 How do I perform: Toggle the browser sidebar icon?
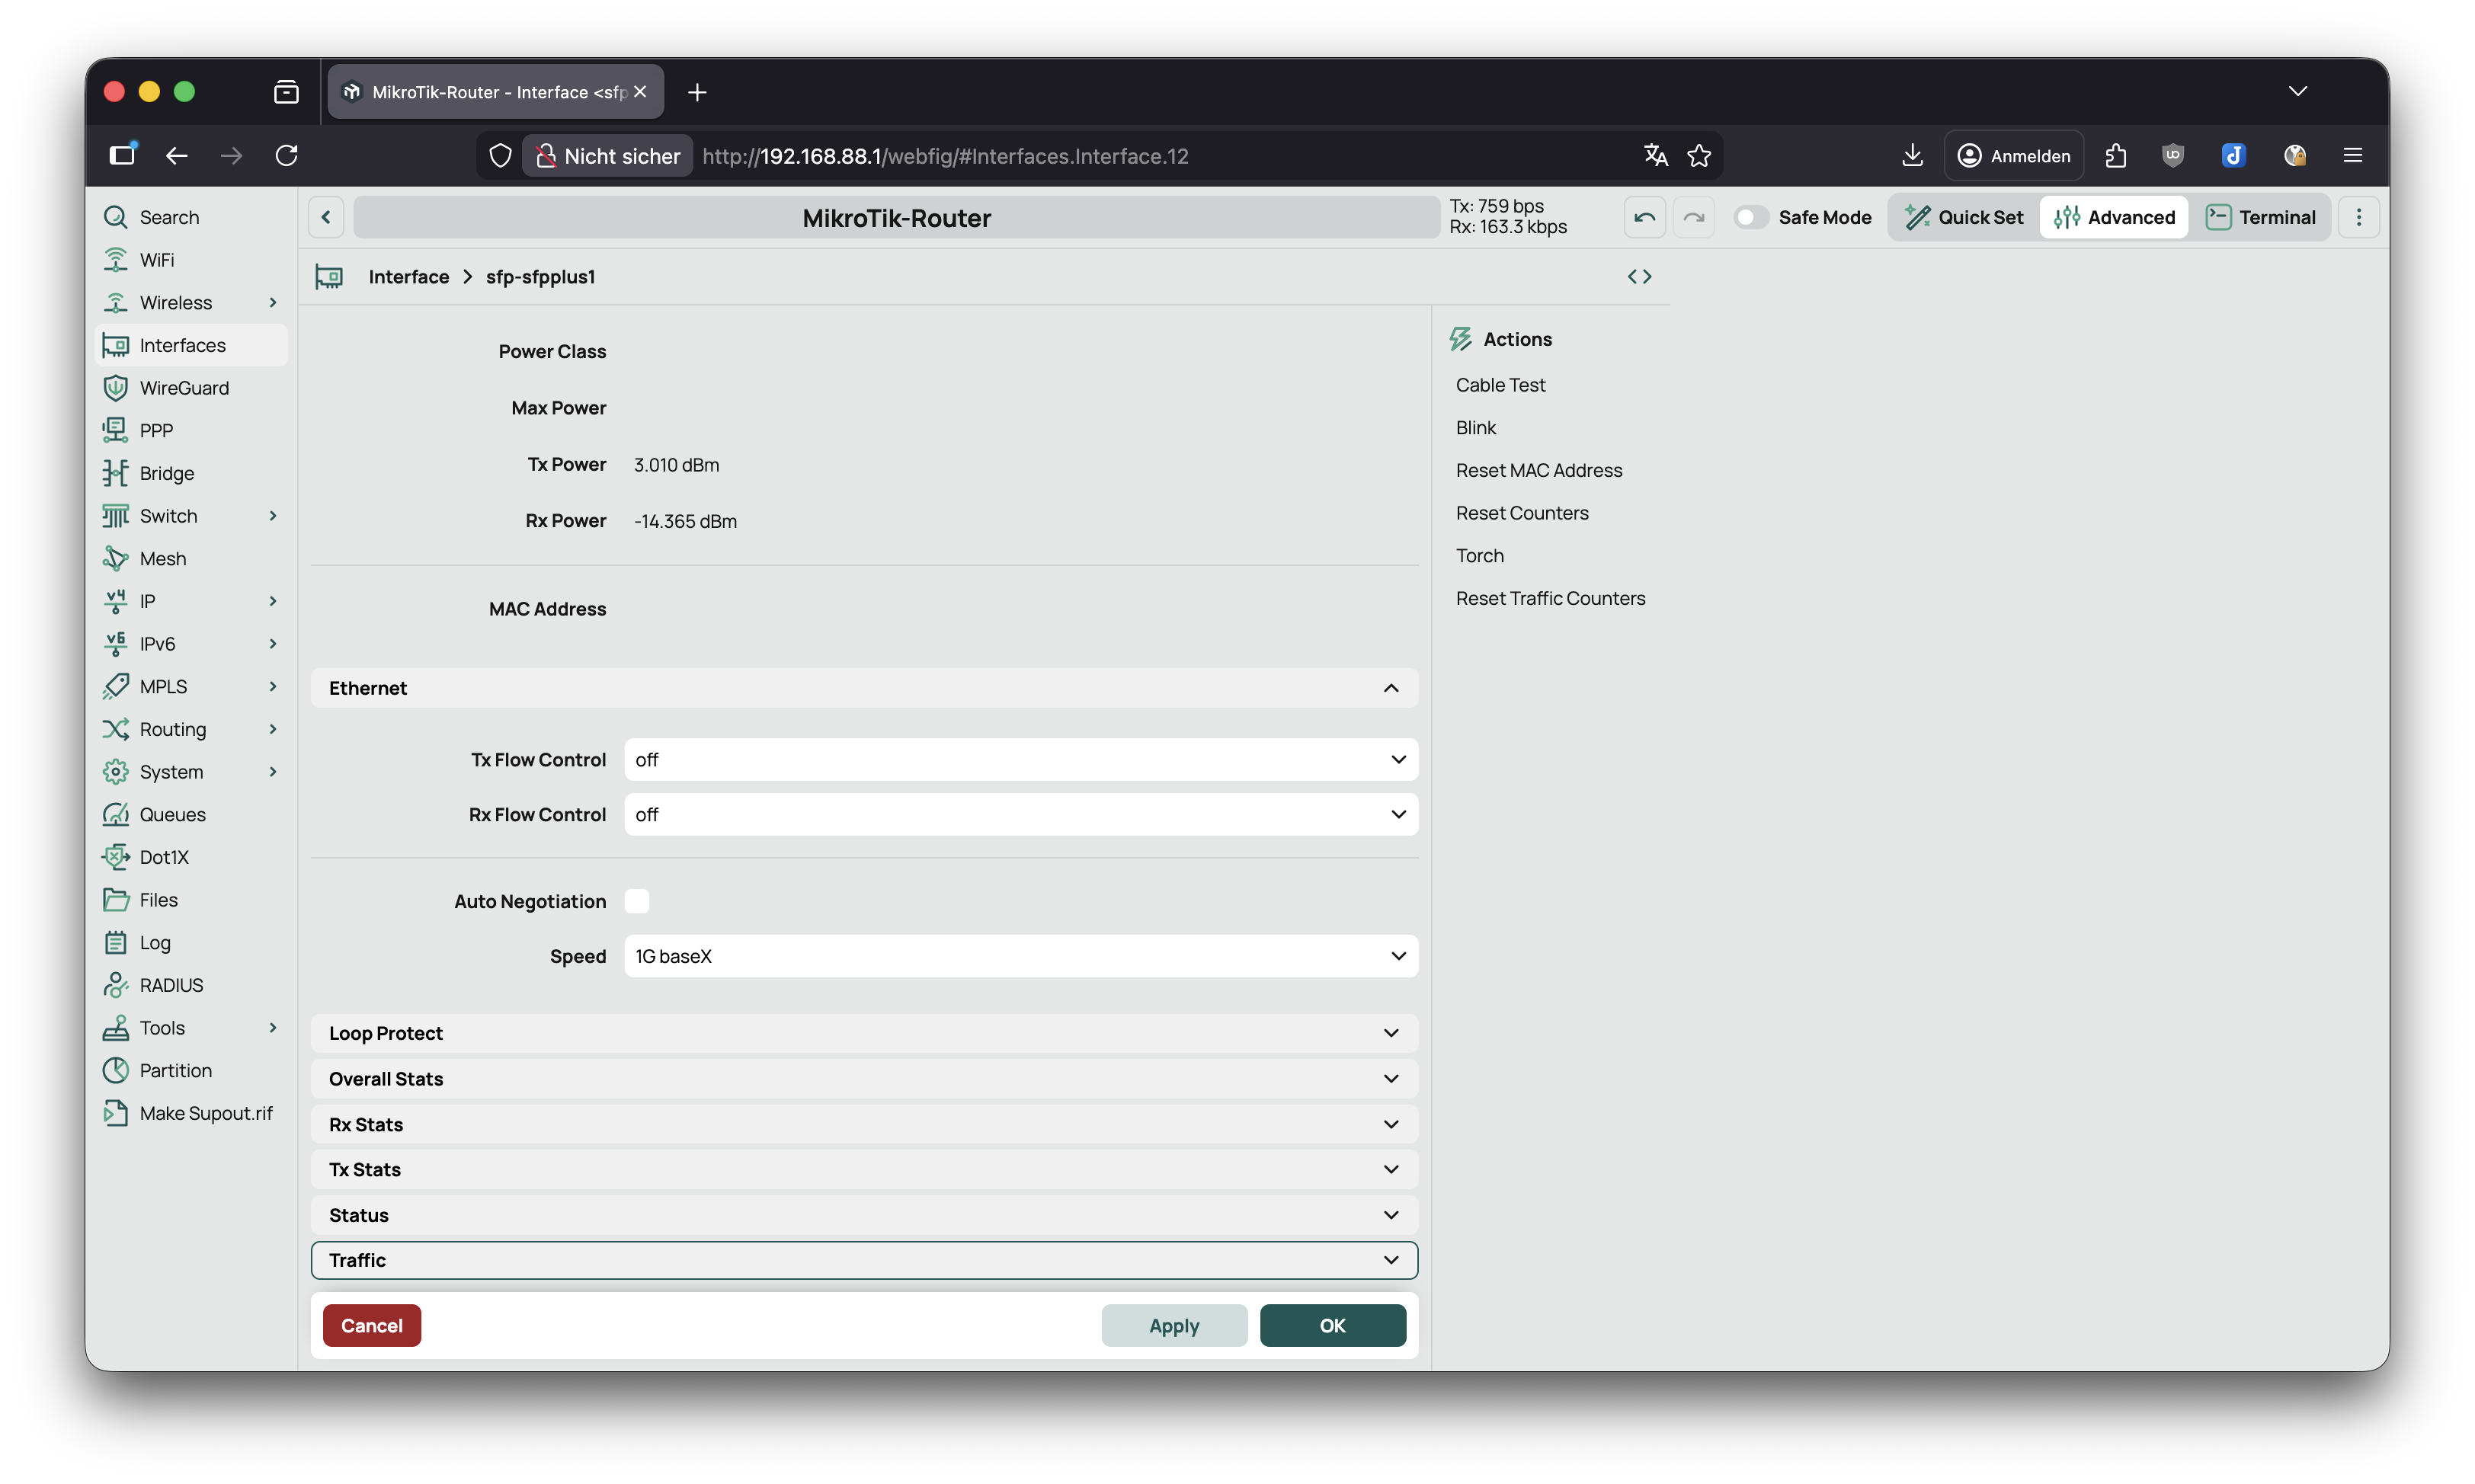[123, 154]
